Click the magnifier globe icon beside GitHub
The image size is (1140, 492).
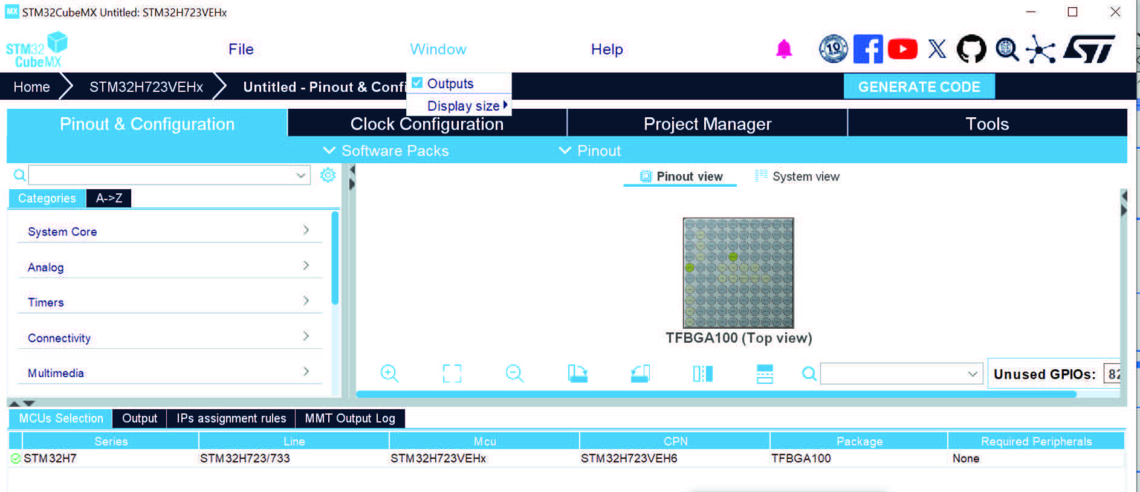(1007, 49)
